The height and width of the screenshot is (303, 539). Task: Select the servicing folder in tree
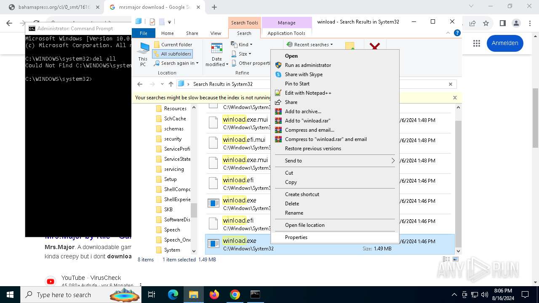pyautogui.click(x=174, y=169)
